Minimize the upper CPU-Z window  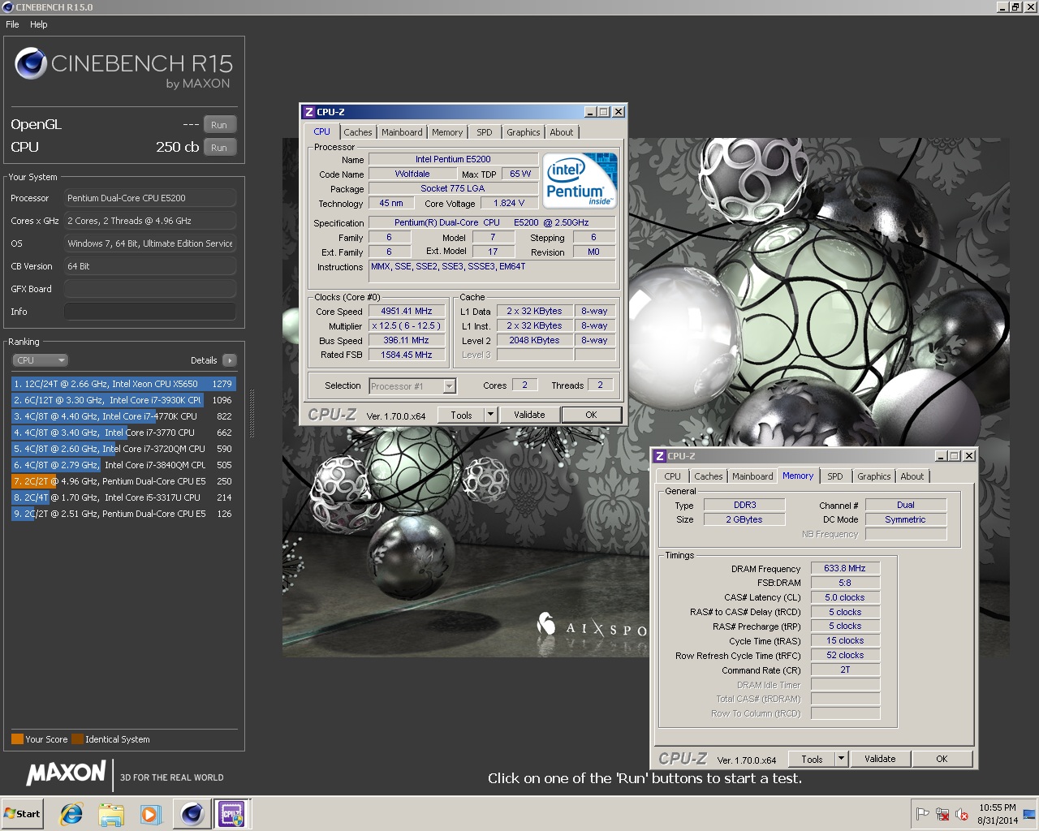590,112
